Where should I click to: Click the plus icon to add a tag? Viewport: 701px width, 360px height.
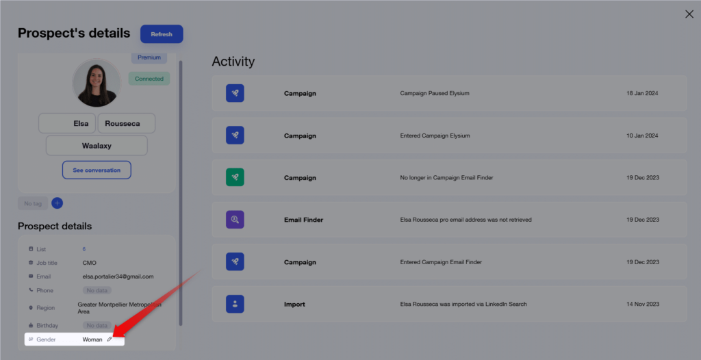(58, 203)
